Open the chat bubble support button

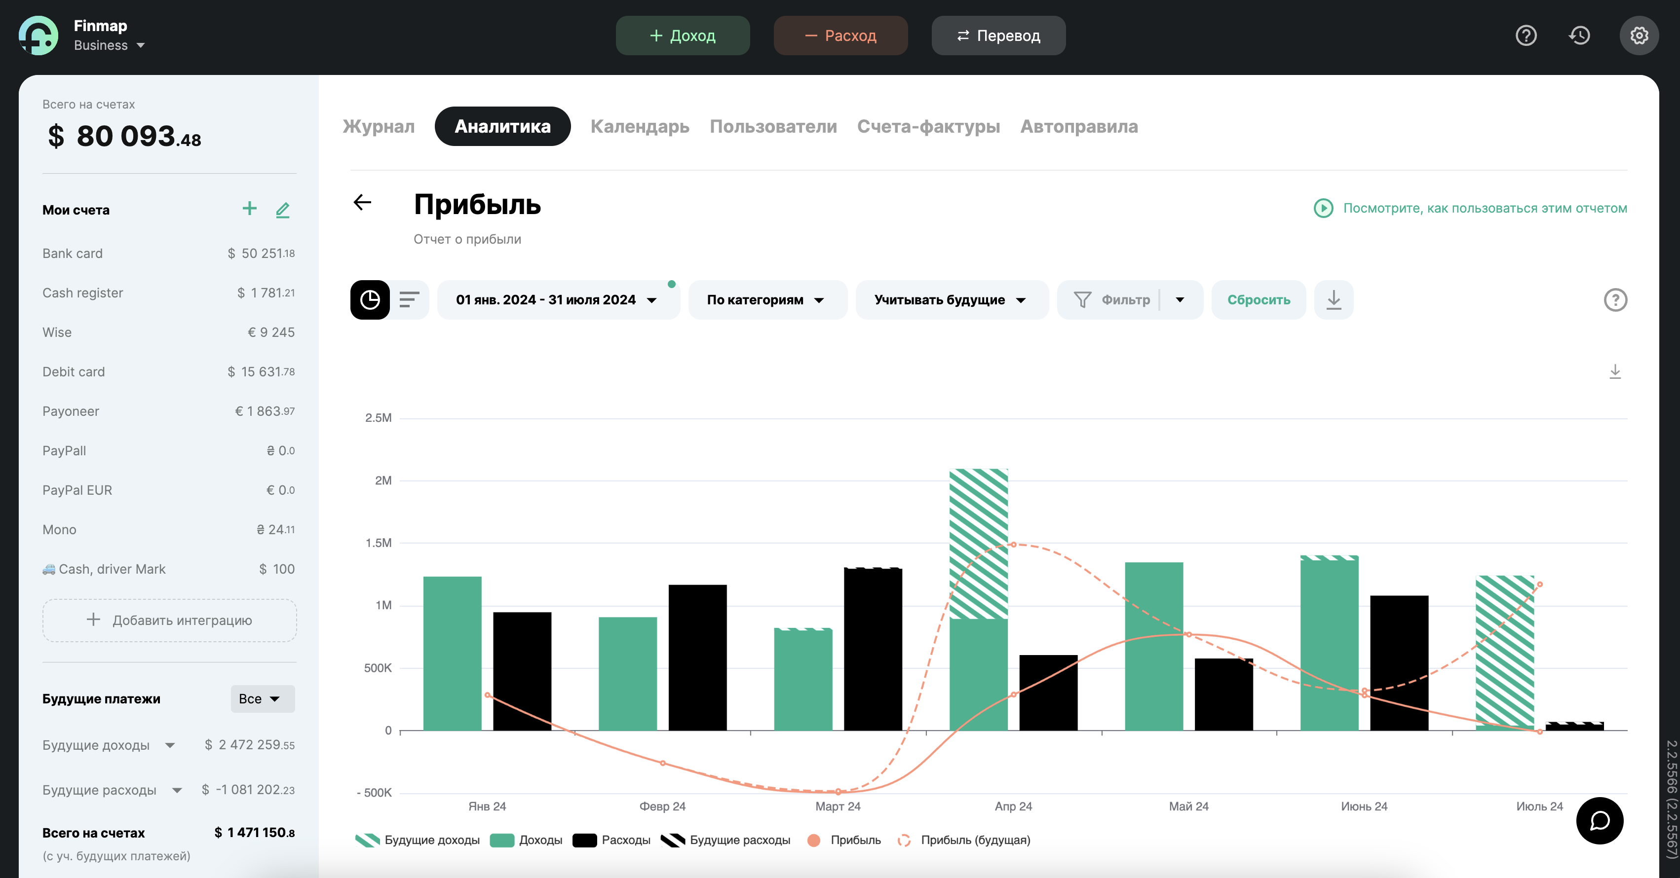pos(1599,821)
